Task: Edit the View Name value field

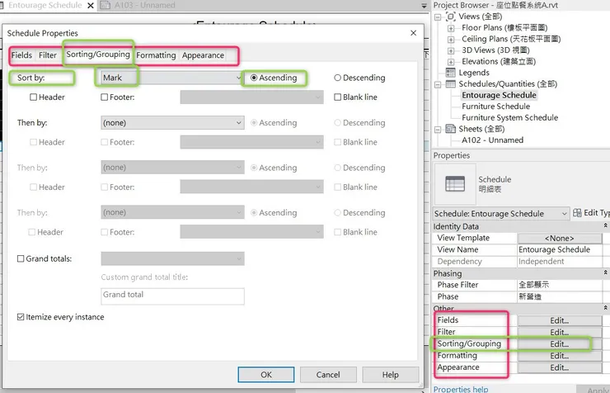Action: click(560, 249)
